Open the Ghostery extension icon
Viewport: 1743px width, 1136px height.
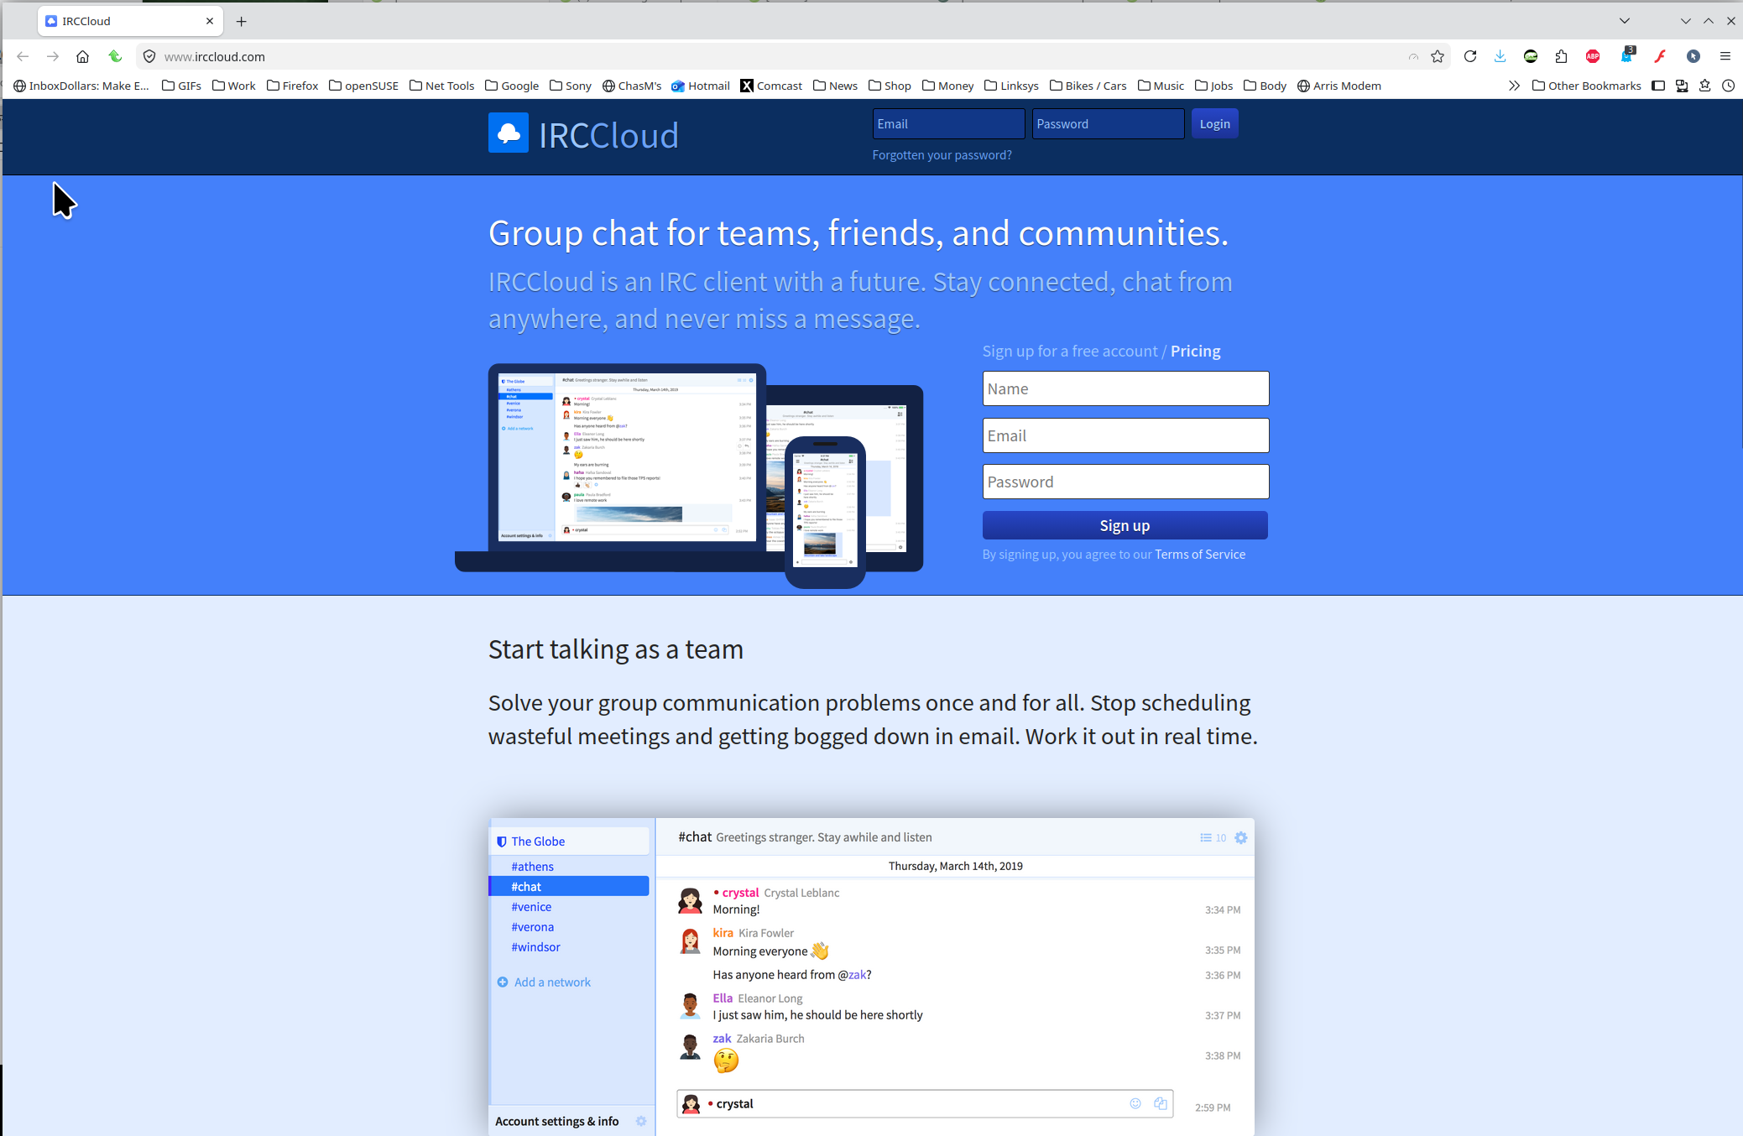1626,56
